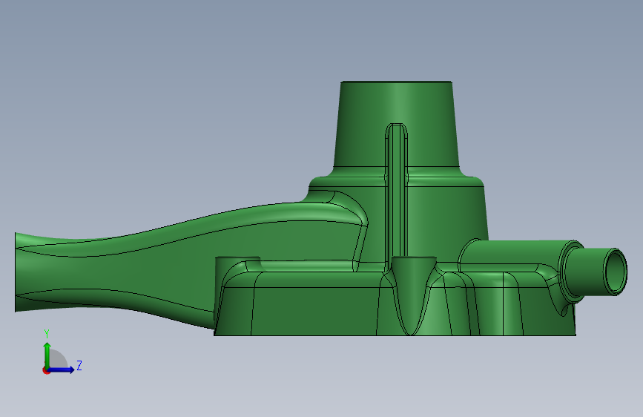
Task: Click the red origin dot of the triad
Action: point(46,370)
